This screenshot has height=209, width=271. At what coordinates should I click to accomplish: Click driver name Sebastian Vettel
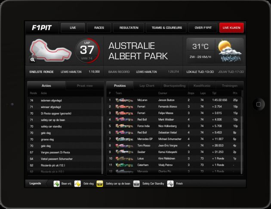click(x=167, y=133)
